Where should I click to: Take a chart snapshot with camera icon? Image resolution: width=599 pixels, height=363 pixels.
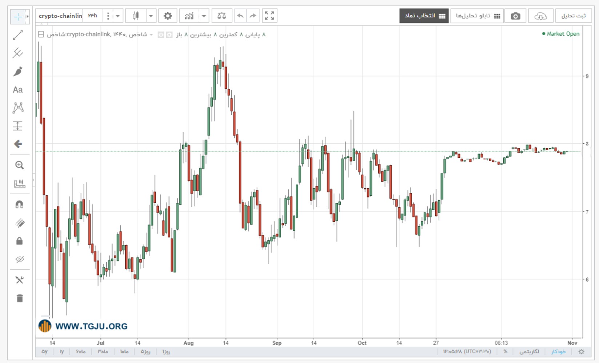pyautogui.click(x=515, y=16)
